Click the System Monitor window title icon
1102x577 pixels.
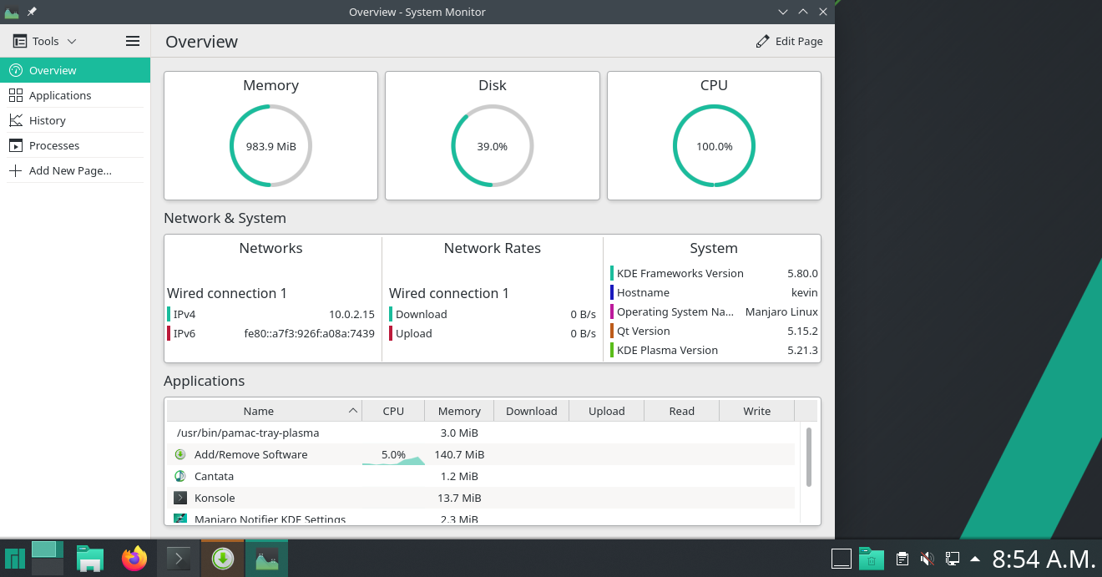[x=12, y=12]
